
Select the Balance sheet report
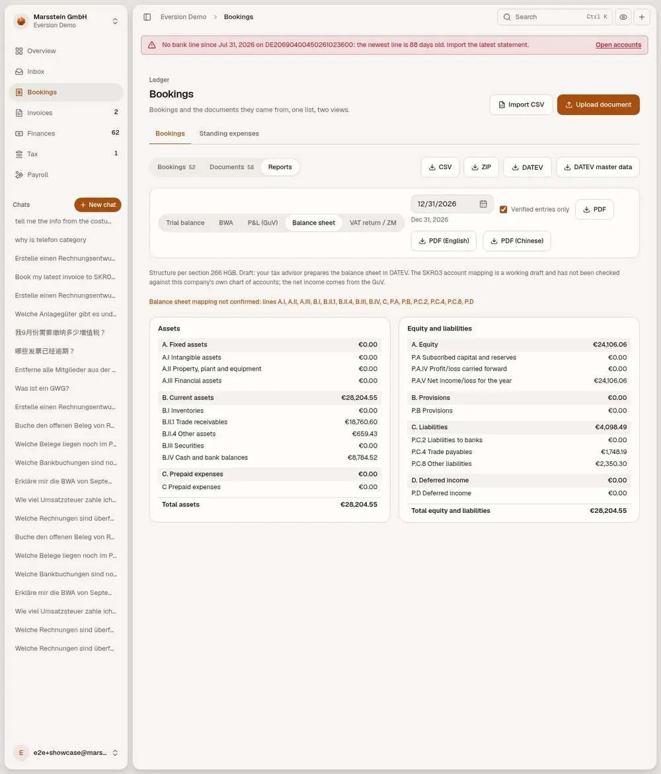pos(313,223)
